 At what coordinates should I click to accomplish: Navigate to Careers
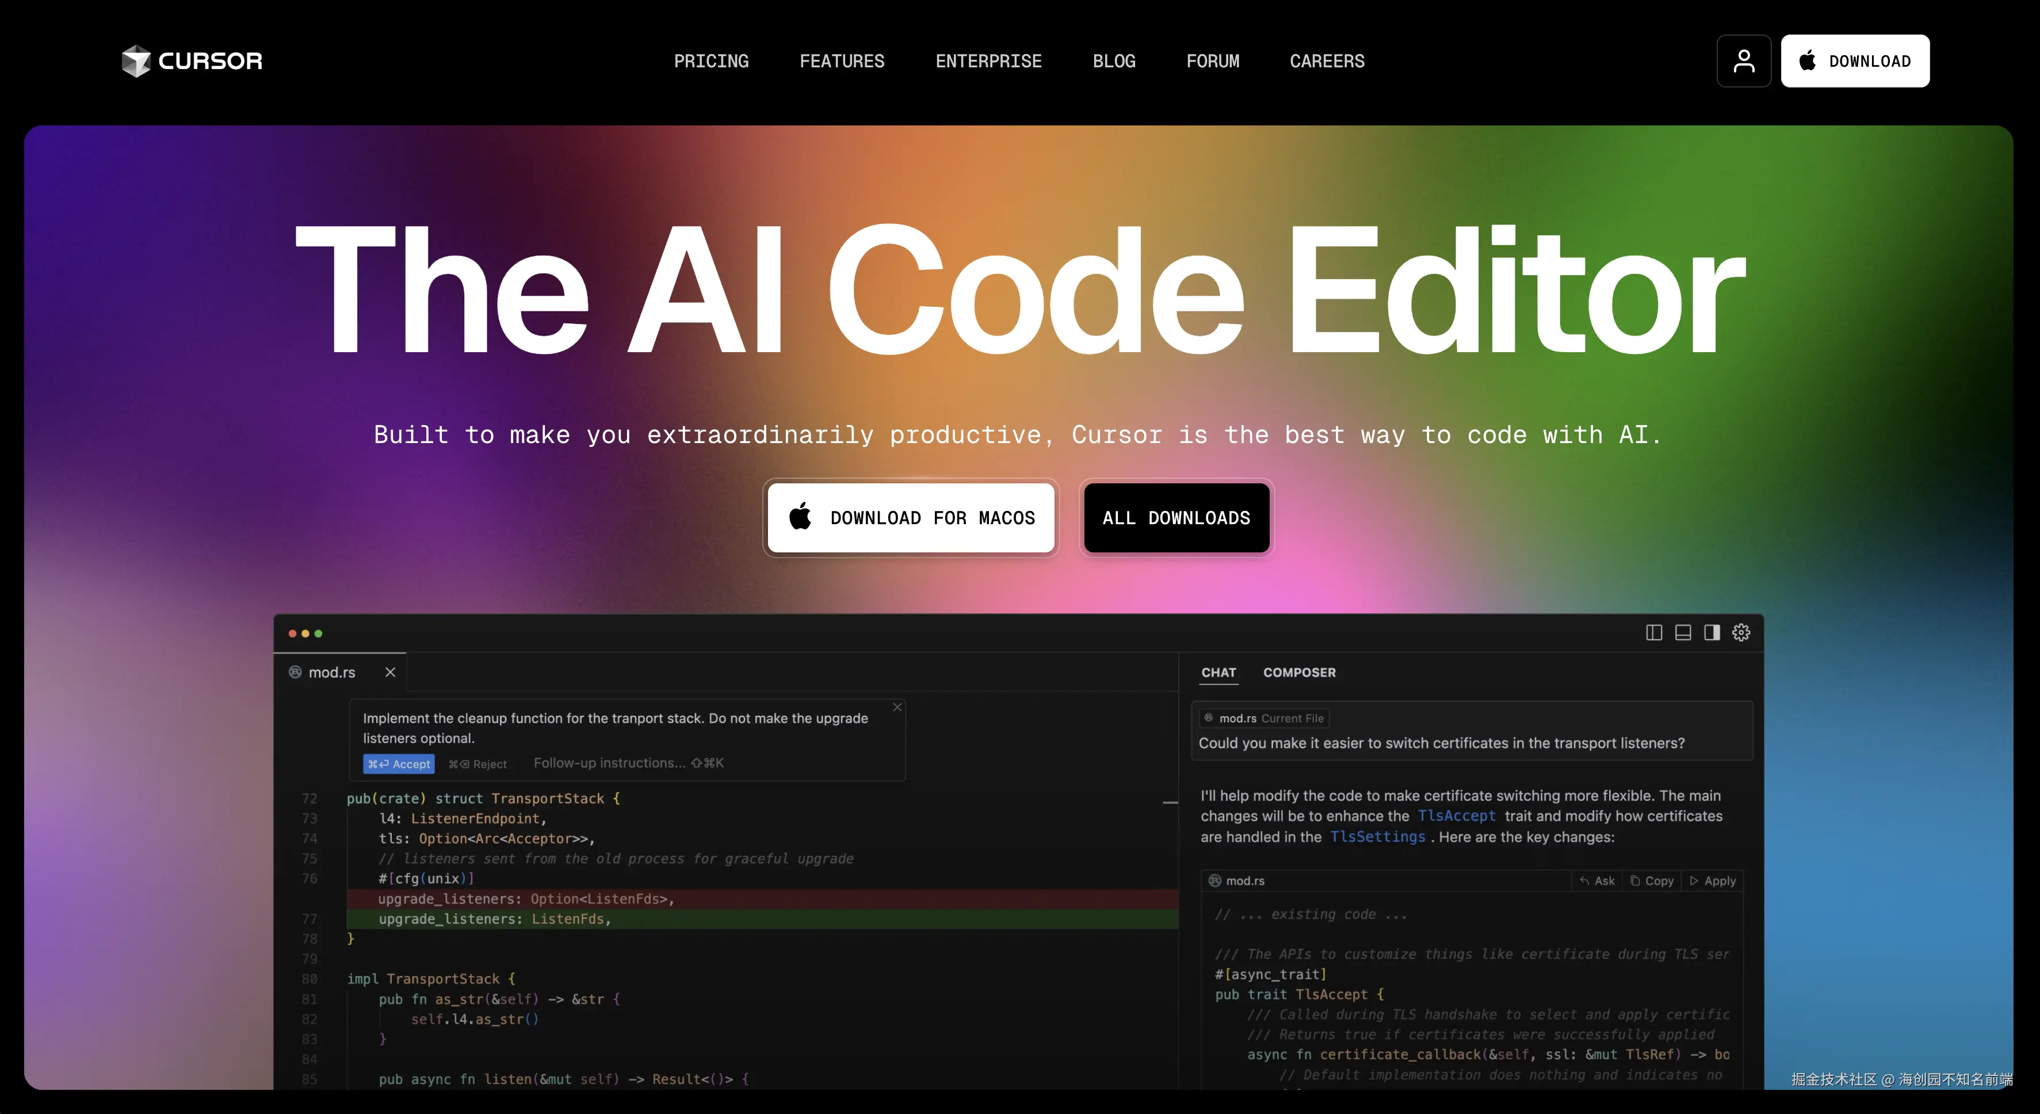(1327, 61)
